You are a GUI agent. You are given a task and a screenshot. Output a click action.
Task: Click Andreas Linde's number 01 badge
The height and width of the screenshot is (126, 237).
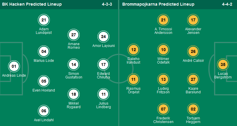[x=14, y=66]
